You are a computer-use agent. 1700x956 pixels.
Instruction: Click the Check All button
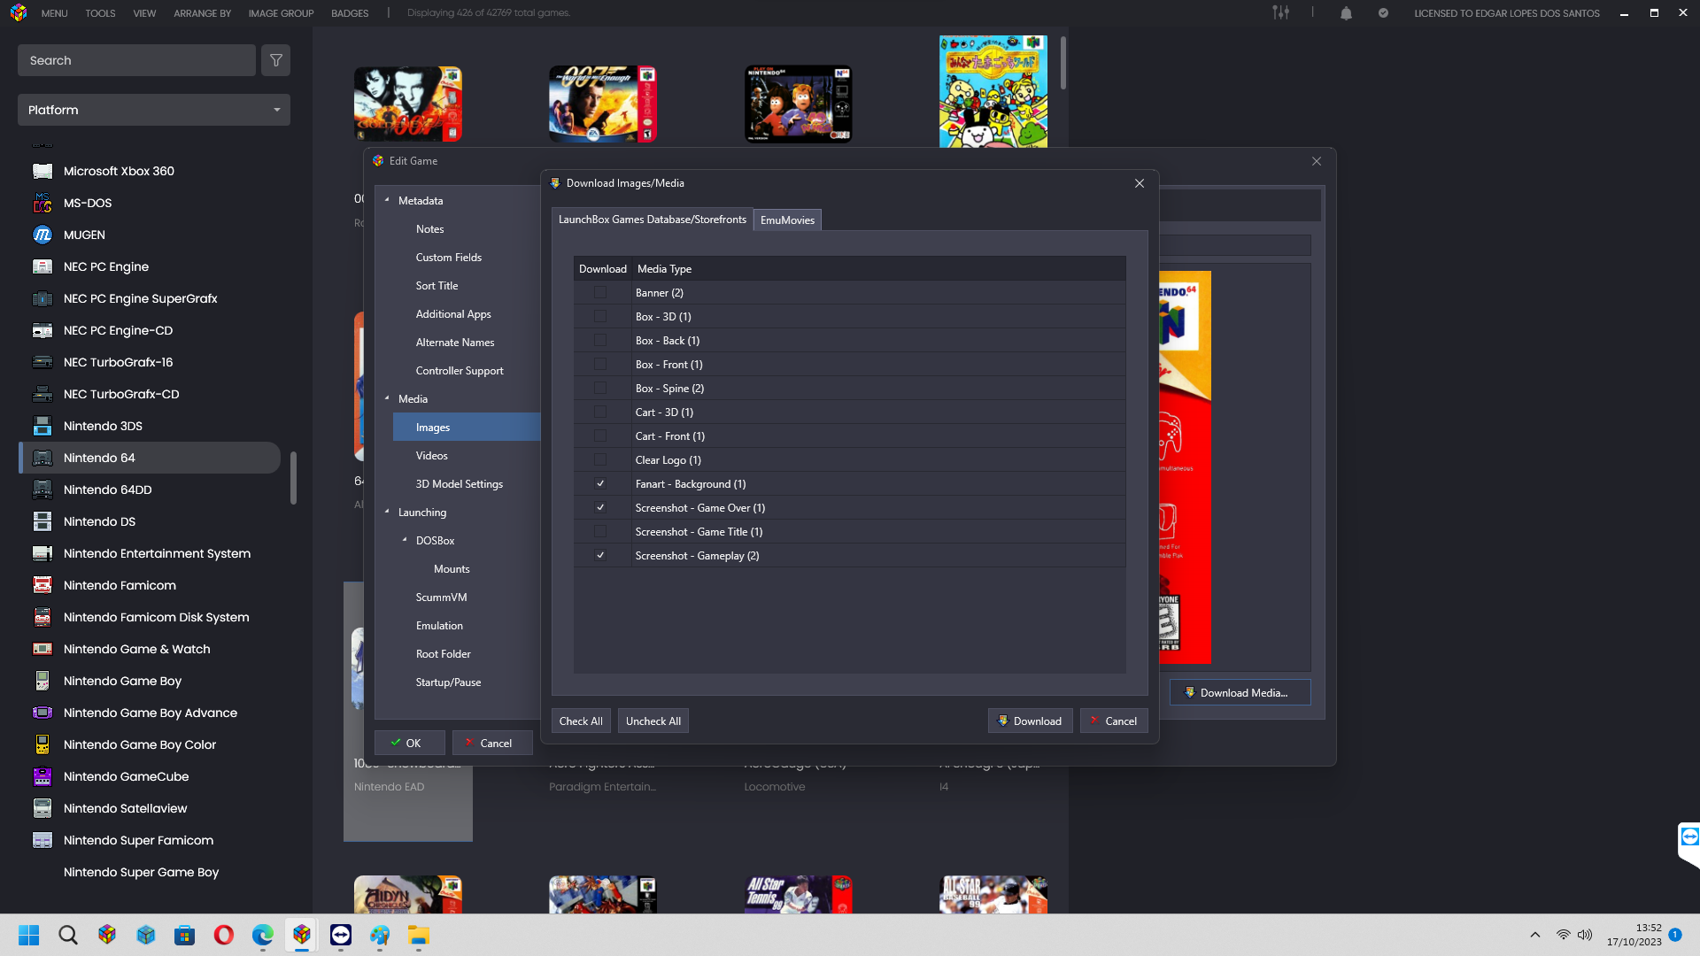click(581, 721)
